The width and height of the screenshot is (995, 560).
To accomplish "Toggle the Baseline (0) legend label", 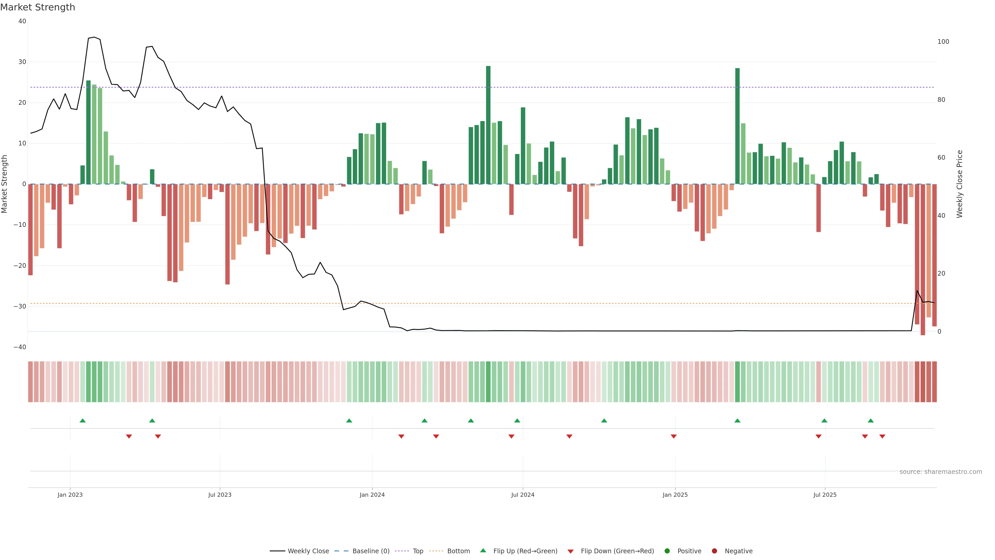I will (x=371, y=551).
